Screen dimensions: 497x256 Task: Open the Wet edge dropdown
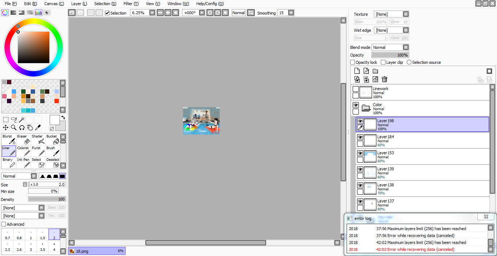[x=406, y=30]
